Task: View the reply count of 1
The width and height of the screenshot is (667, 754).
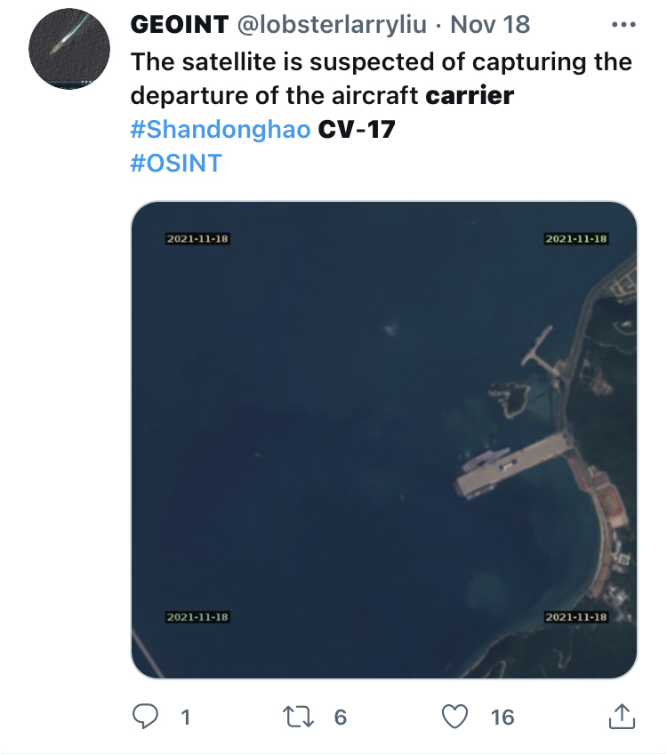Action: click(x=186, y=718)
